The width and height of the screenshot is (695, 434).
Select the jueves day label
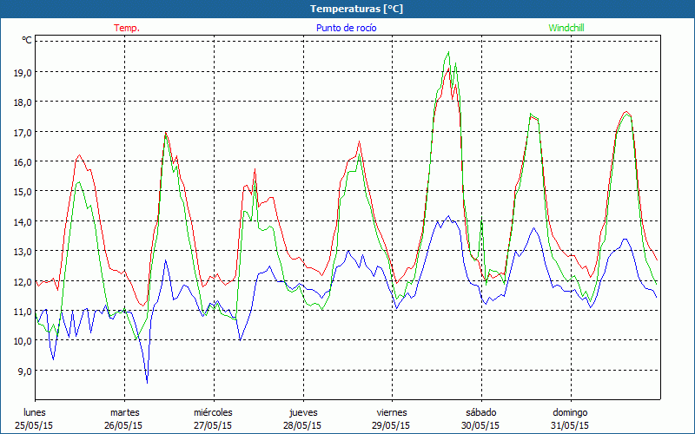tap(302, 412)
